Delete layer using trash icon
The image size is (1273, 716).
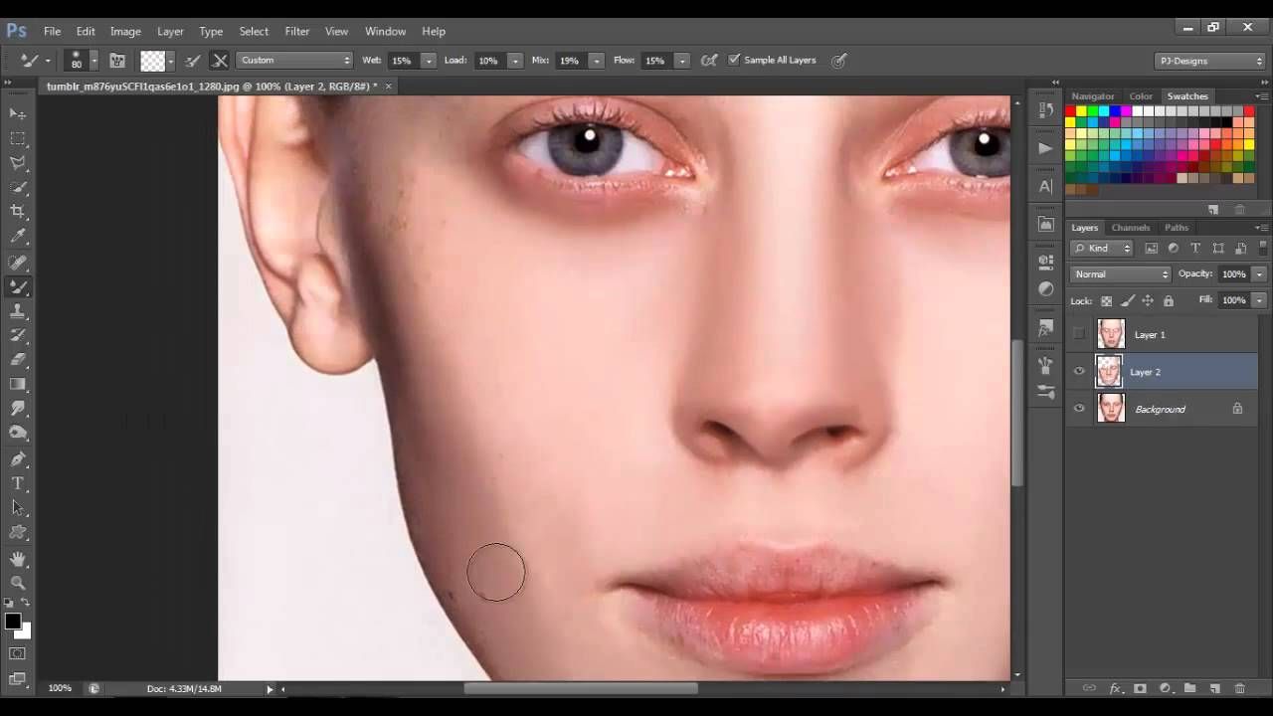click(1239, 688)
